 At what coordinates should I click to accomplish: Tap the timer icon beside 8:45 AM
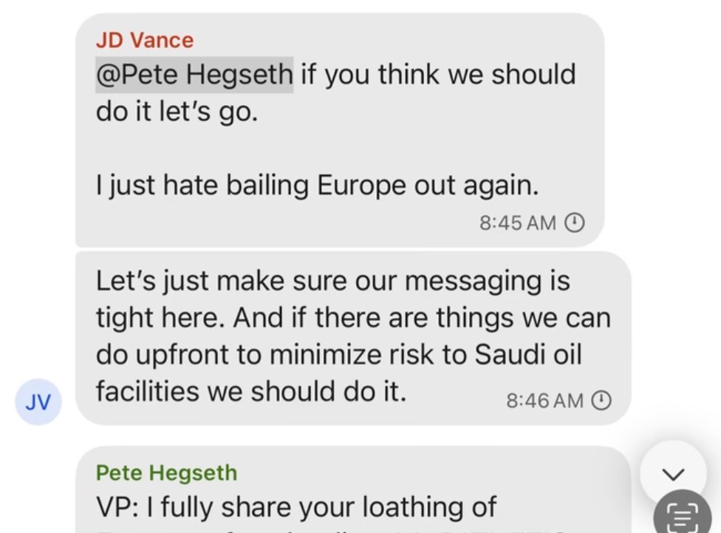coord(575,222)
